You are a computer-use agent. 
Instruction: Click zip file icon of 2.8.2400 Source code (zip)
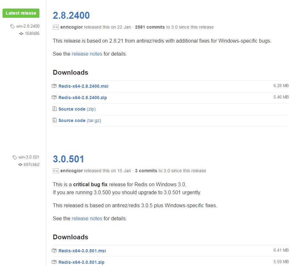[x=55, y=109]
